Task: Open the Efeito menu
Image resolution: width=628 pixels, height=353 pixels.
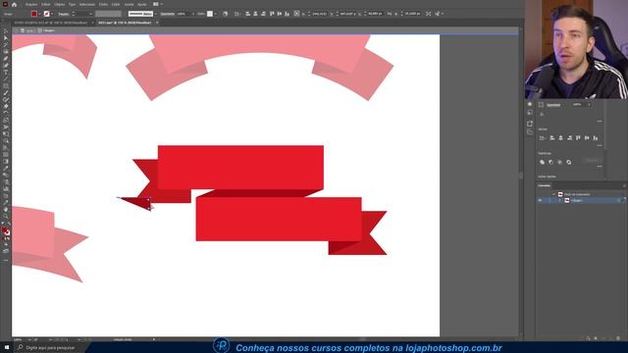Action: pos(103,4)
